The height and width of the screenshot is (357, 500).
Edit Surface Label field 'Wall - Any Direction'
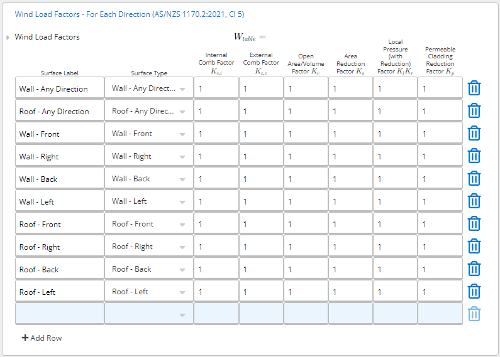coord(60,87)
